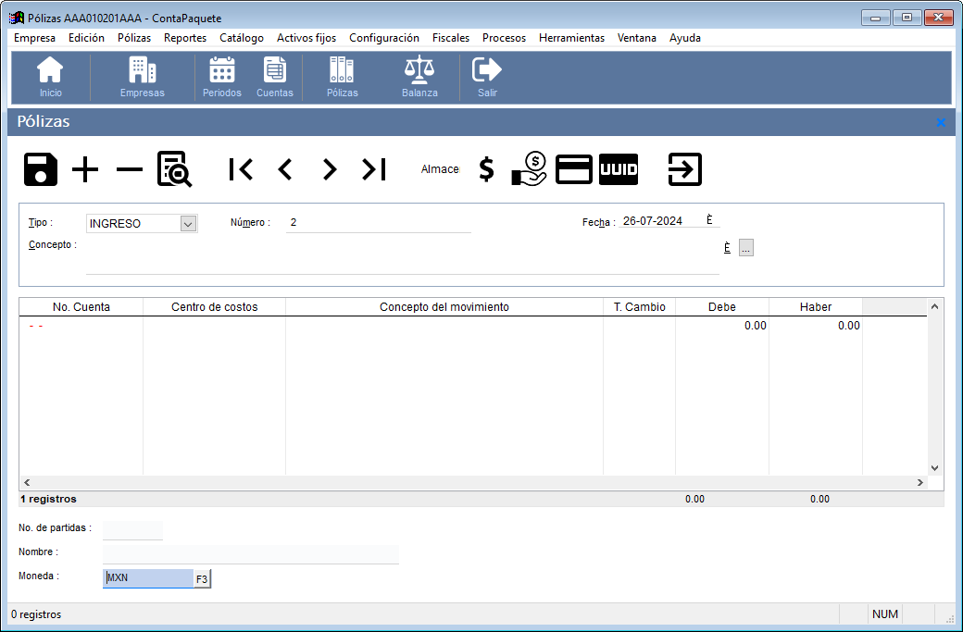963x632 pixels.
Task: Open the UUID icon
Action: [x=619, y=169]
